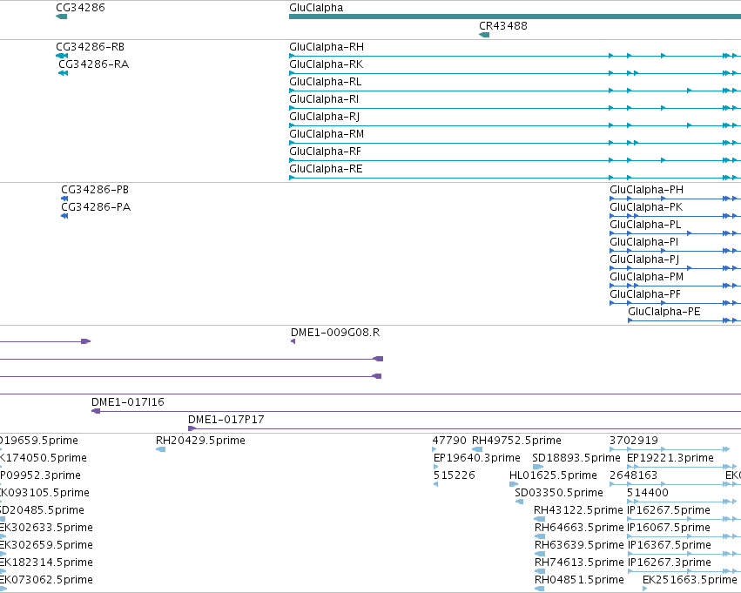Image resolution: width=741 pixels, height=593 pixels.
Task: Click protein label CG34286-PB
Action: point(95,190)
